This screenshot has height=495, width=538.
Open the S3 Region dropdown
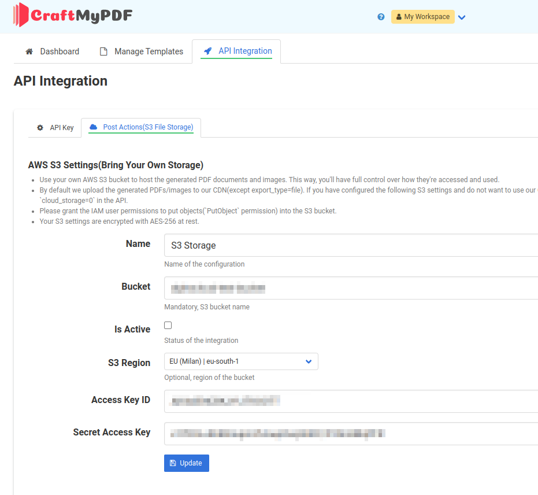tap(241, 361)
